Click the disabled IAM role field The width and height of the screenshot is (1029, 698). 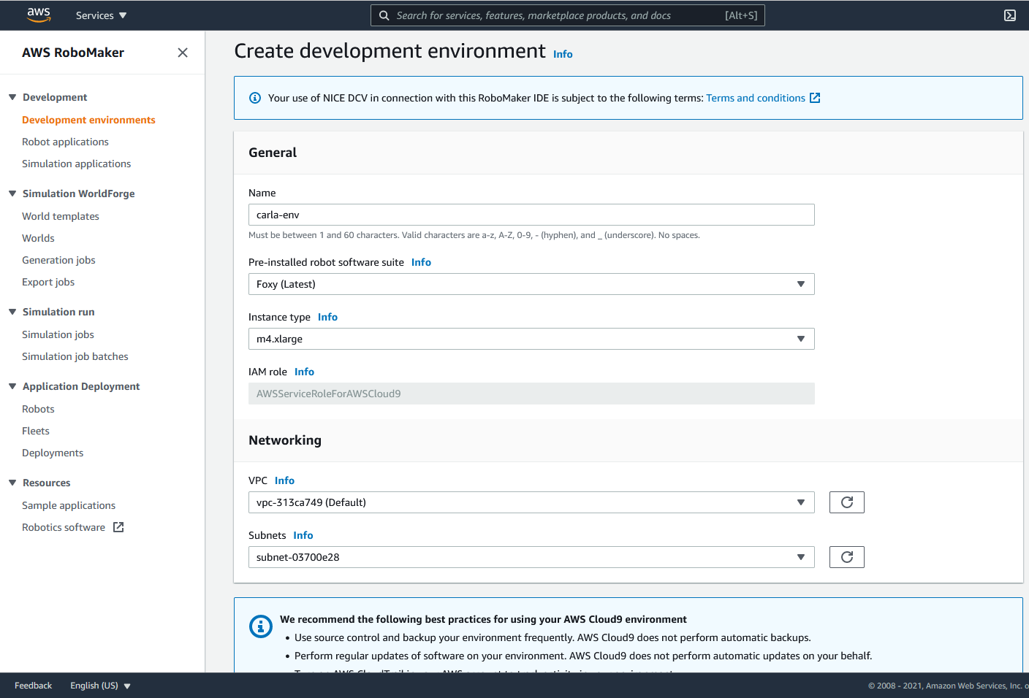(531, 394)
